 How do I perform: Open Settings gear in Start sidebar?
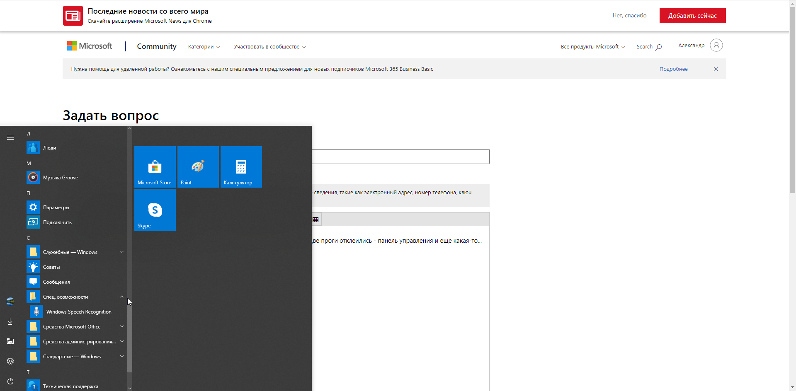(10, 361)
